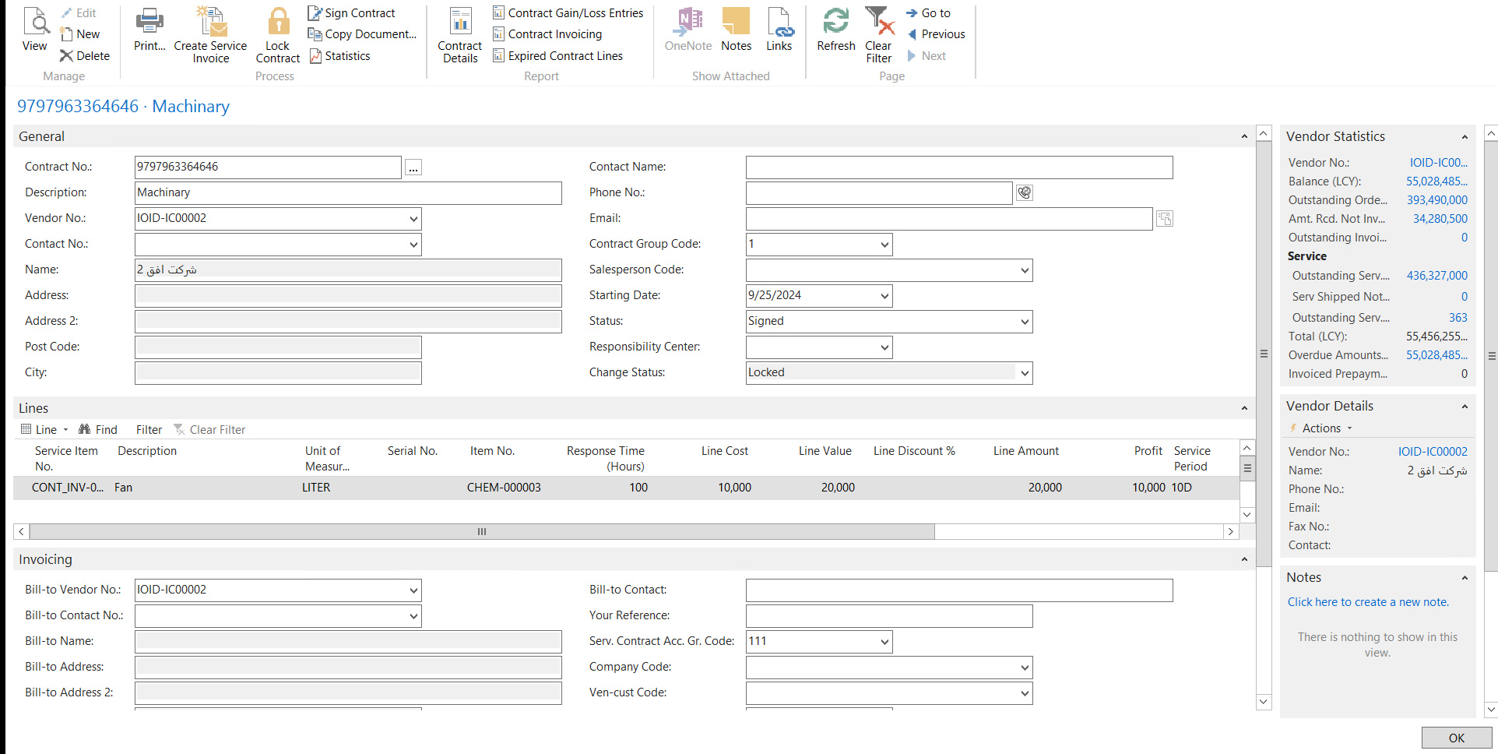Click the Lines horizontal scrollbar thumb

coord(482,532)
